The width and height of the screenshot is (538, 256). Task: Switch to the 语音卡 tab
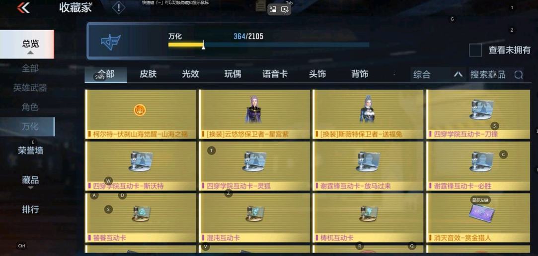click(x=275, y=74)
